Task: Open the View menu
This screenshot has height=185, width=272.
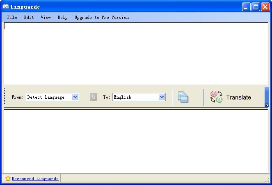Action: pos(46,17)
